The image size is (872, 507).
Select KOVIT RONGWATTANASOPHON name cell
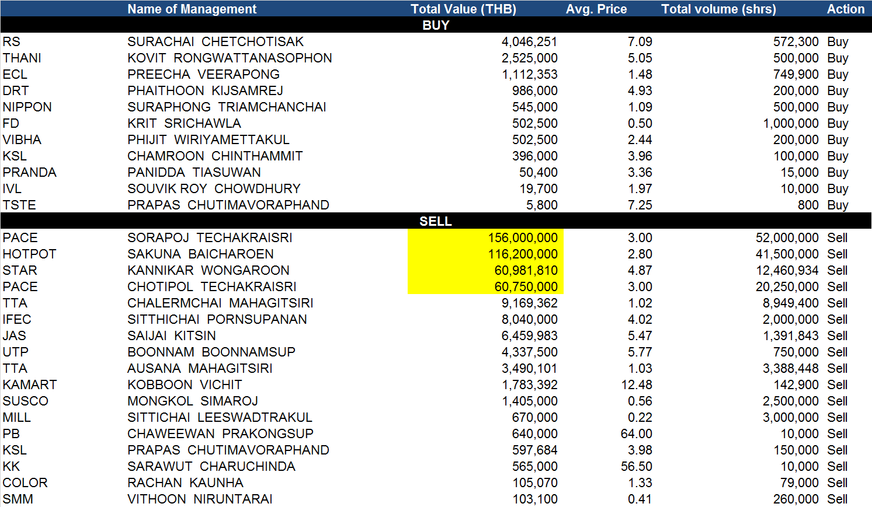230,58
